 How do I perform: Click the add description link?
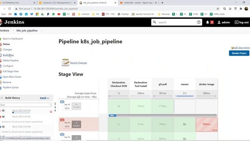point(241,48)
